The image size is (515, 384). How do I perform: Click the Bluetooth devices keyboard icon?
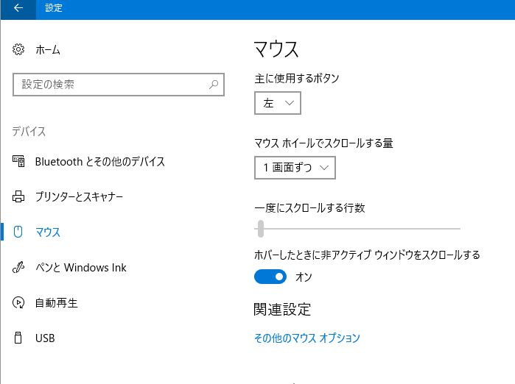pyautogui.click(x=18, y=161)
